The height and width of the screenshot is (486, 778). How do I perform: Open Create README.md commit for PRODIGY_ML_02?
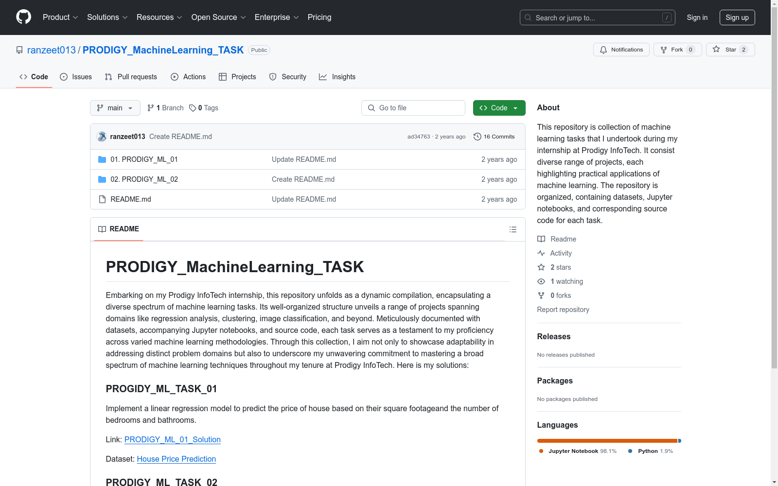(303, 179)
